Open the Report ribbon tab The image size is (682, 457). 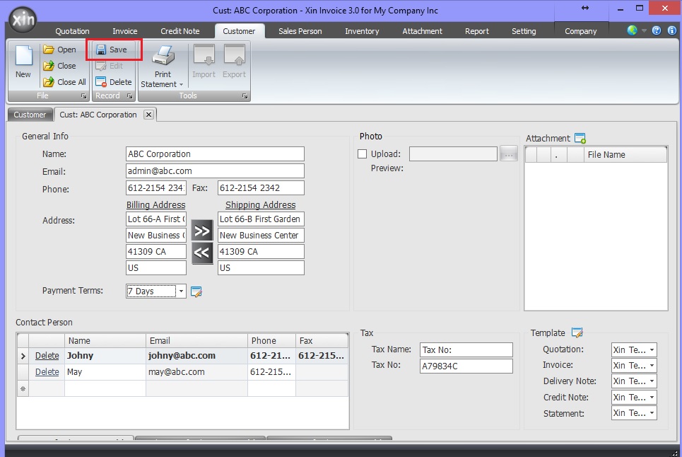pos(477,31)
